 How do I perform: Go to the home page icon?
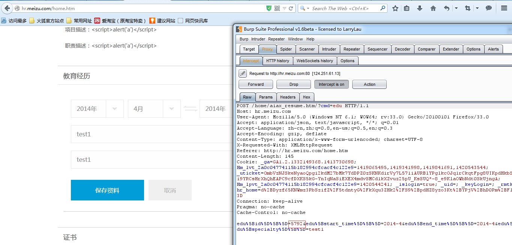[433, 8]
